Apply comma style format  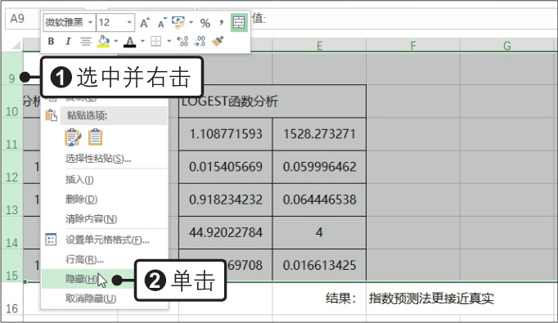click(222, 23)
